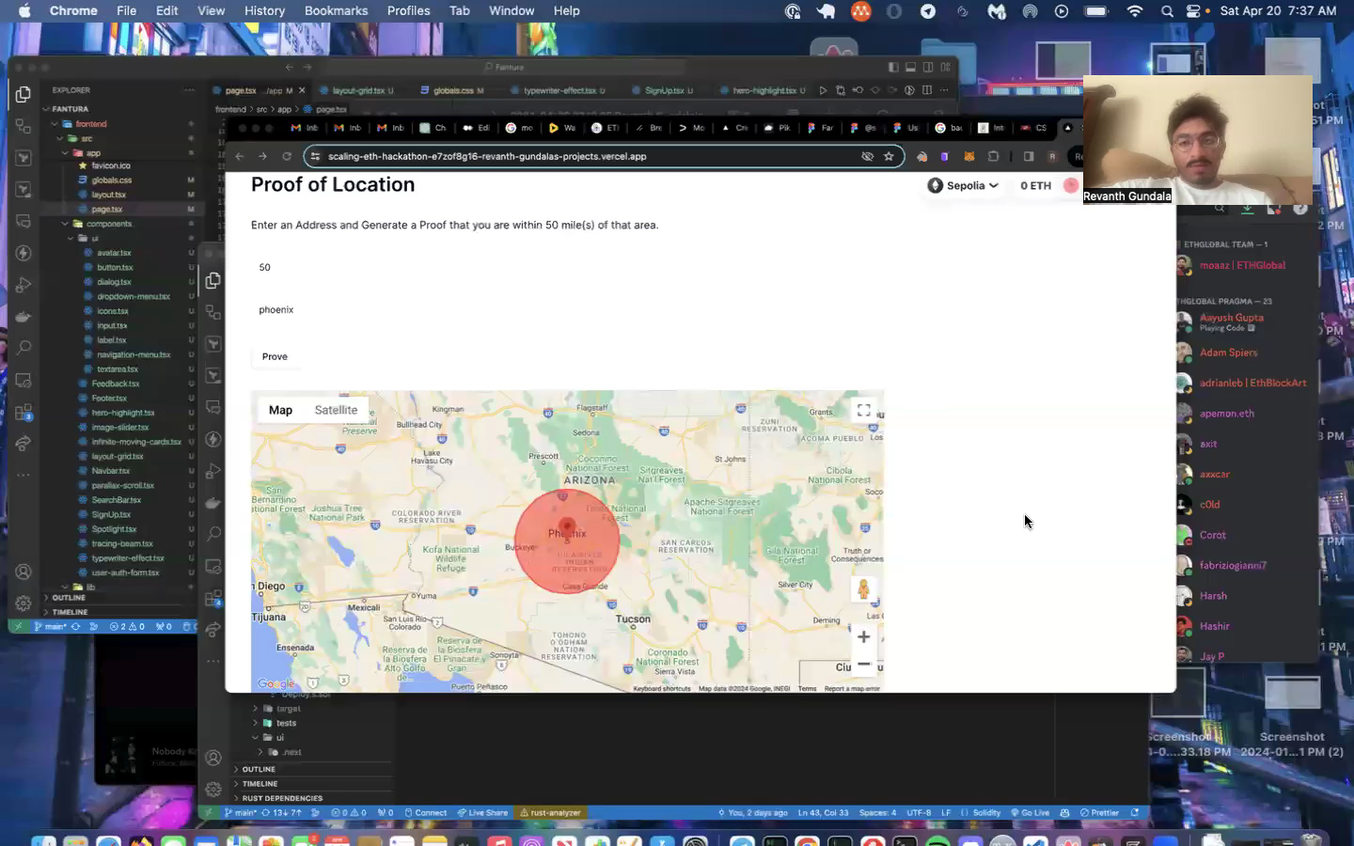Switch to the 'Pik' browser tab
Screen dimensions: 1354x846
click(x=777, y=128)
